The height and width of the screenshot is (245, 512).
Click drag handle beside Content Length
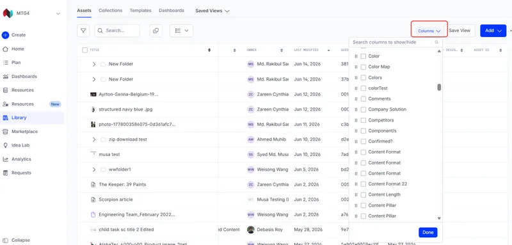pyautogui.click(x=356, y=194)
